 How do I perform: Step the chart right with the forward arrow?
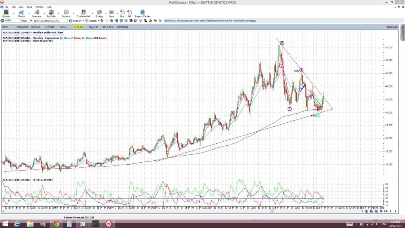point(396,211)
